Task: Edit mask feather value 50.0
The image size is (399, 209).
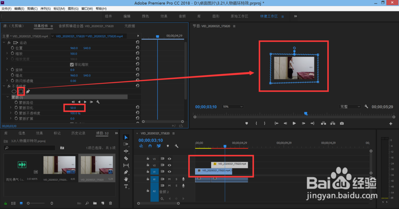Action: 73,107
